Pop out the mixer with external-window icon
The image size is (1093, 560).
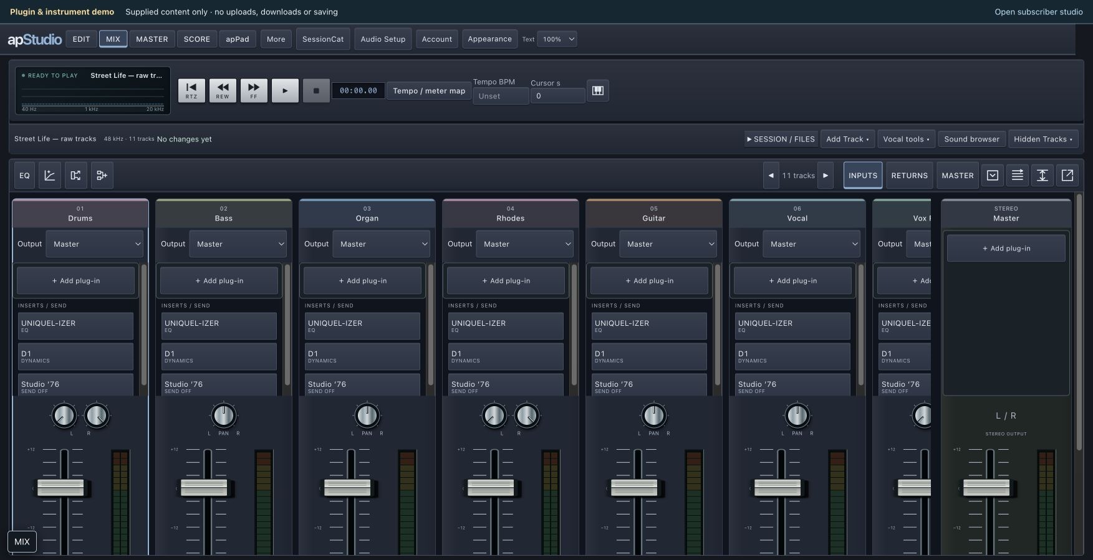tap(1067, 176)
